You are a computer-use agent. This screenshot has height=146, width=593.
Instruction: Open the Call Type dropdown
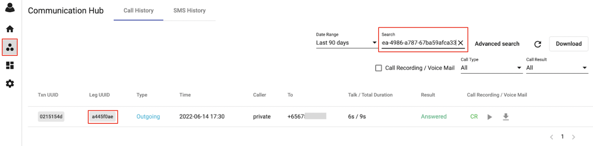491,68
